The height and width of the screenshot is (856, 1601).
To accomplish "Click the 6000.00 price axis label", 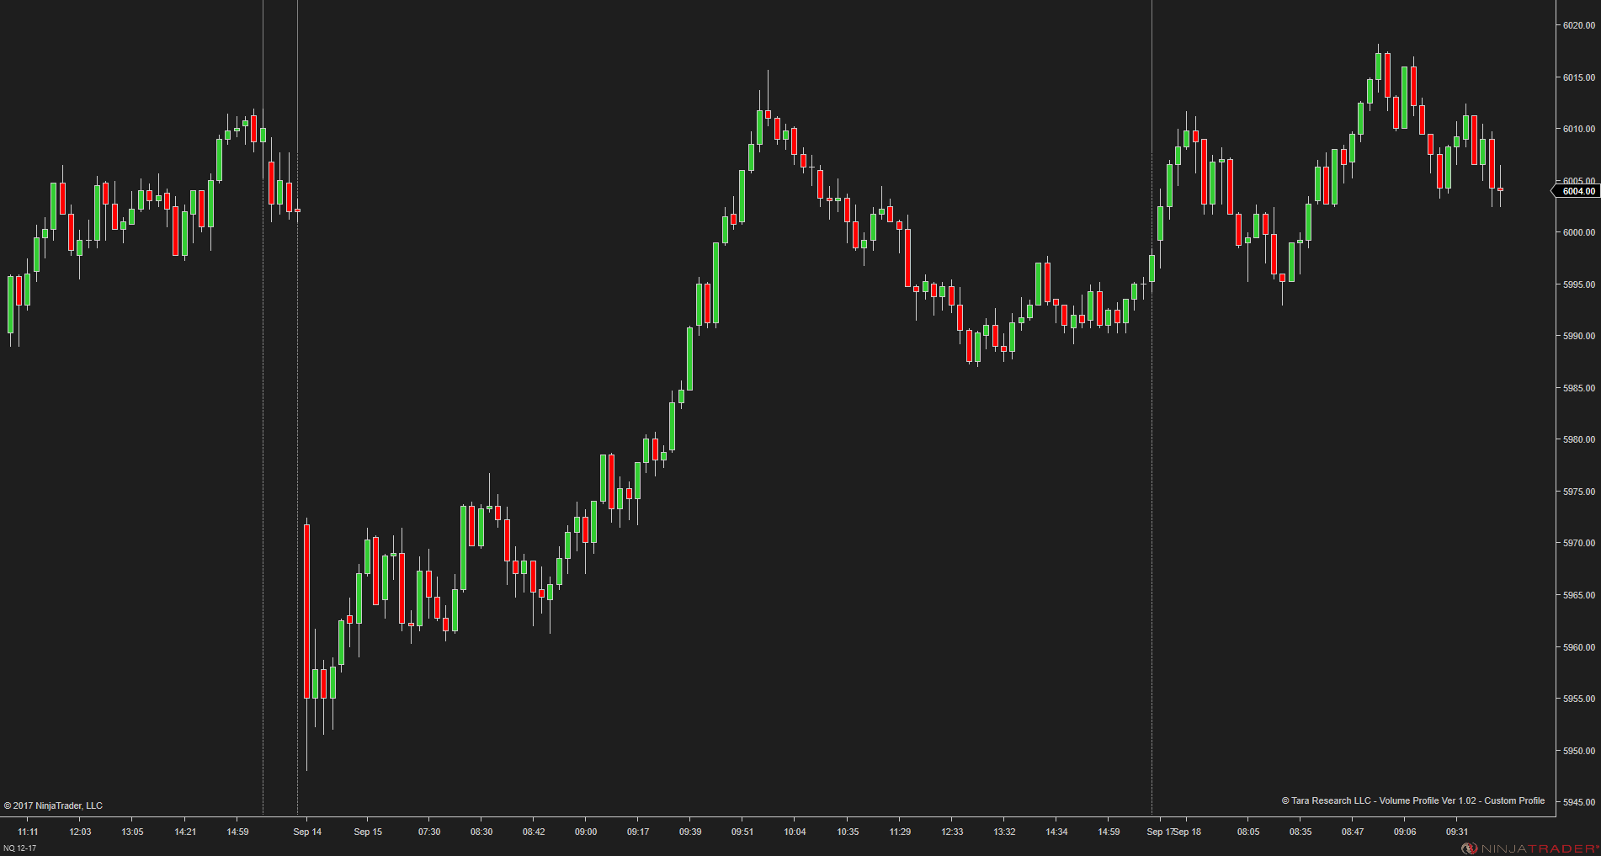I will click(x=1579, y=232).
